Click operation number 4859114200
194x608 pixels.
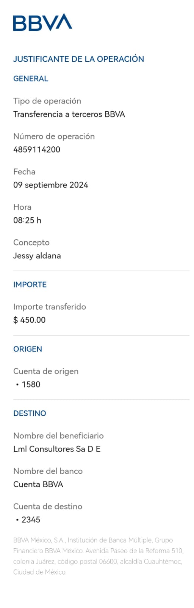pyautogui.click(x=37, y=150)
